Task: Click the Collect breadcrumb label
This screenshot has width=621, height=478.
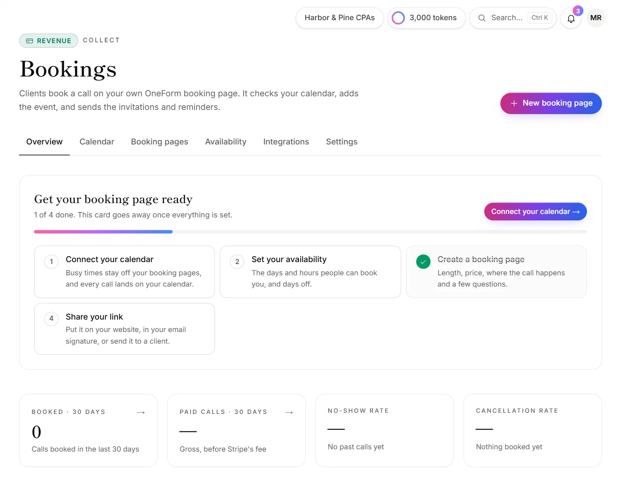Action: (x=101, y=40)
